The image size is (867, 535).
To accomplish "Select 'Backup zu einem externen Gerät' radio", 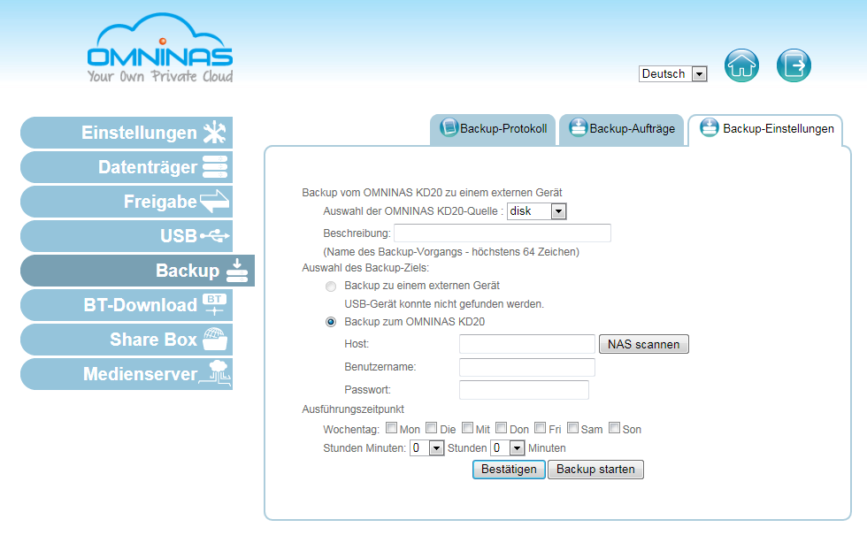I will 331,287.
